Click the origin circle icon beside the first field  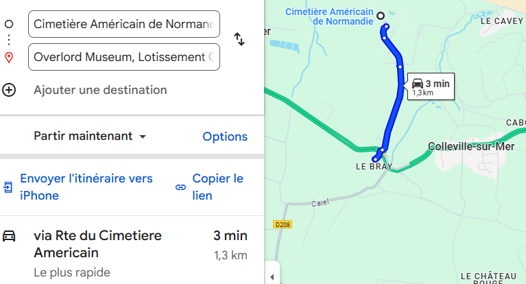click(x=9, y=24)
